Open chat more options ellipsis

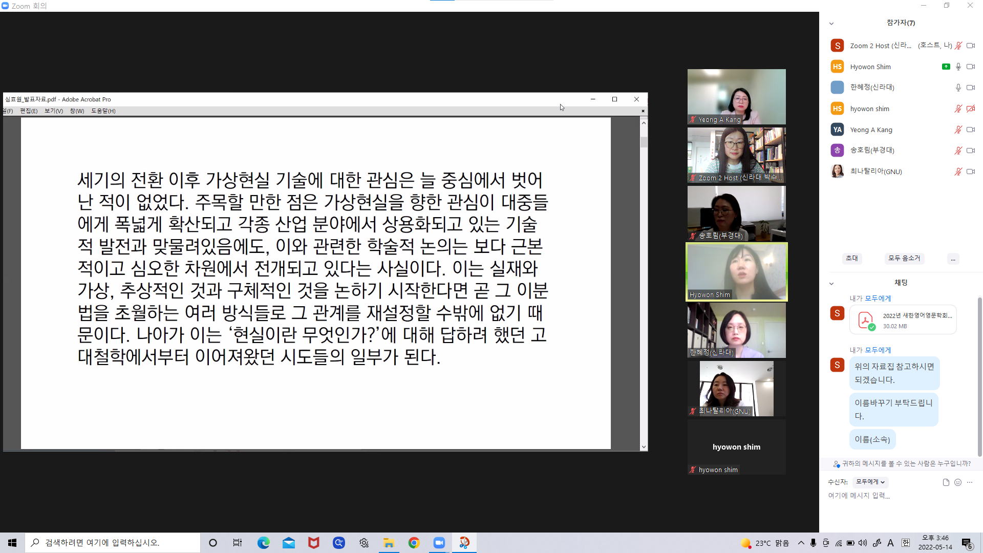point(970,482)
